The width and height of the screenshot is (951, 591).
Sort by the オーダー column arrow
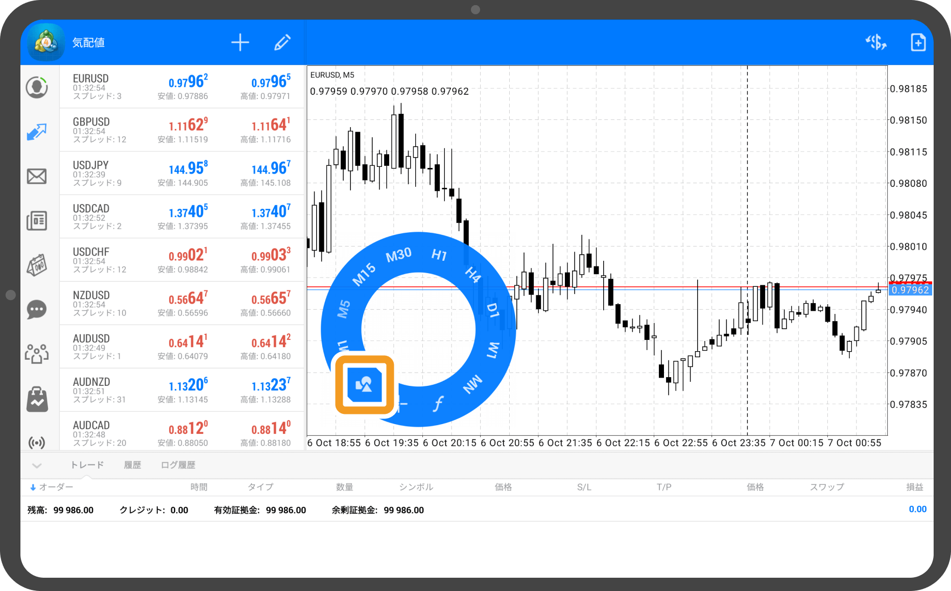[33, 487]
